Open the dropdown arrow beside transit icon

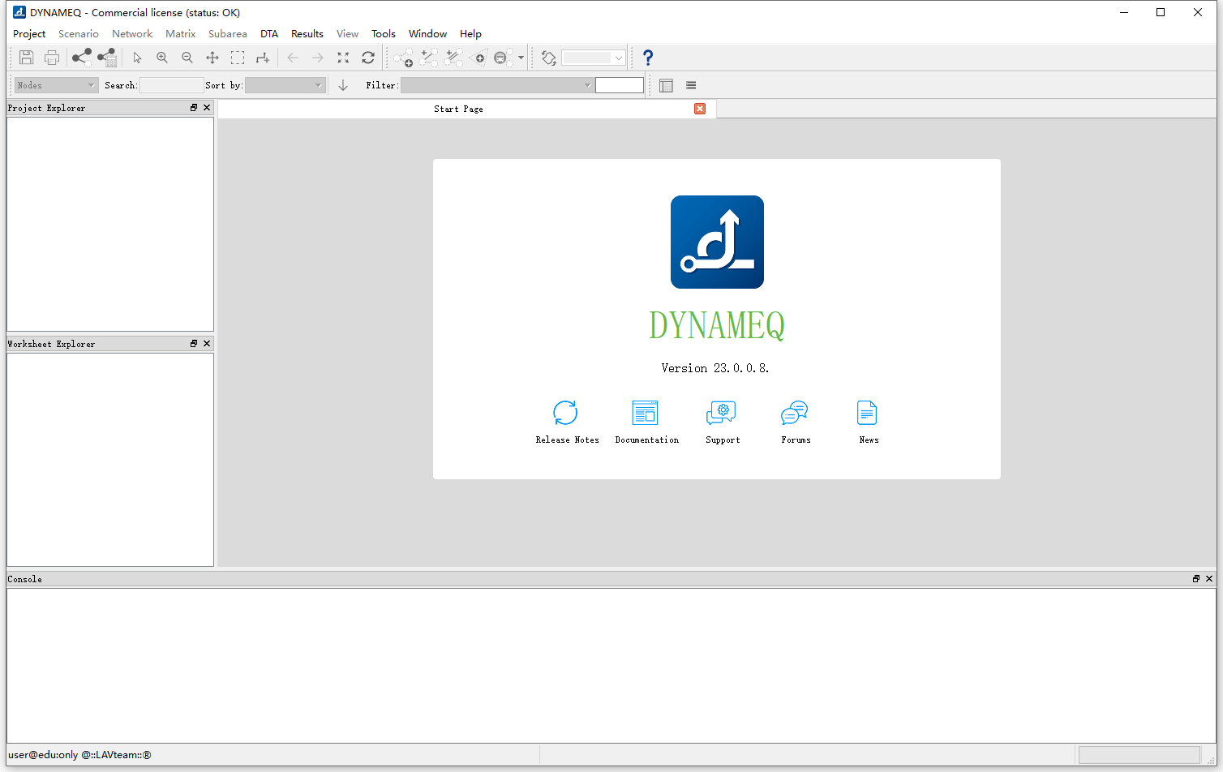point(521,58)
